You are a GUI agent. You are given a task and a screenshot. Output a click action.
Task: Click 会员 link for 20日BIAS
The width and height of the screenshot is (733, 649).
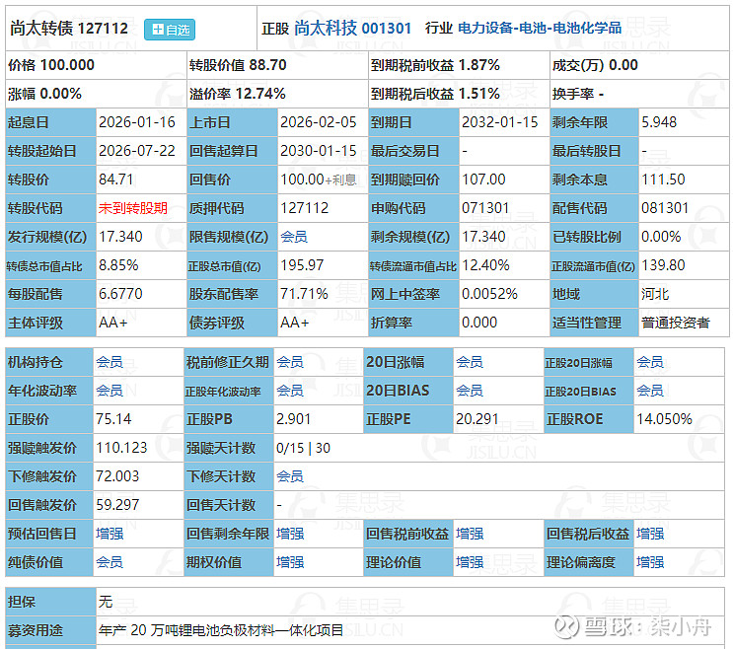point(470,391)
